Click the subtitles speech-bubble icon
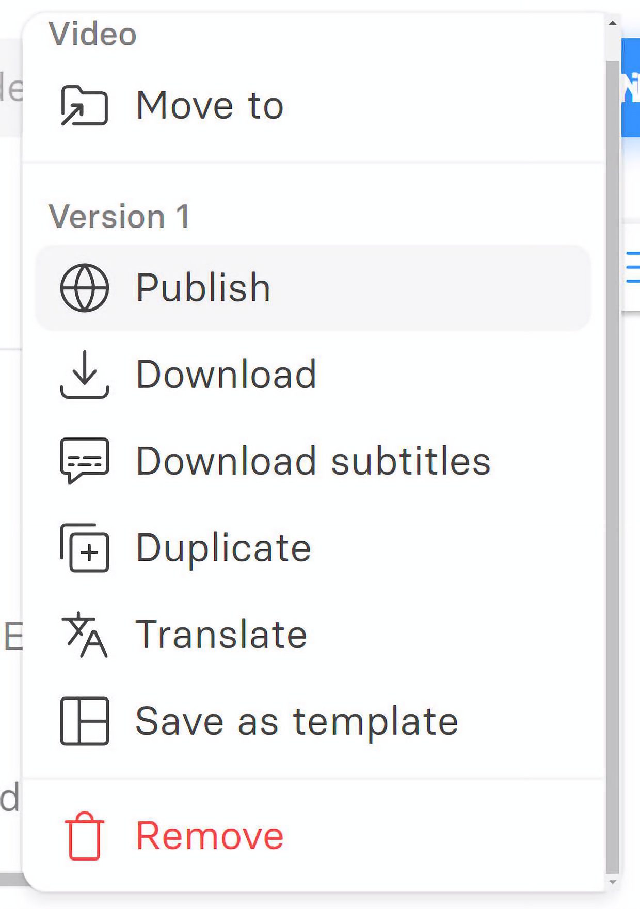This screenshot has height=909, width=640. 84,461
